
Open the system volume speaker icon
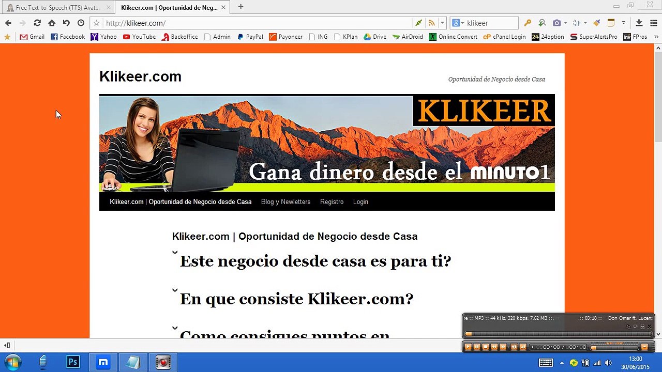(608, 363)
